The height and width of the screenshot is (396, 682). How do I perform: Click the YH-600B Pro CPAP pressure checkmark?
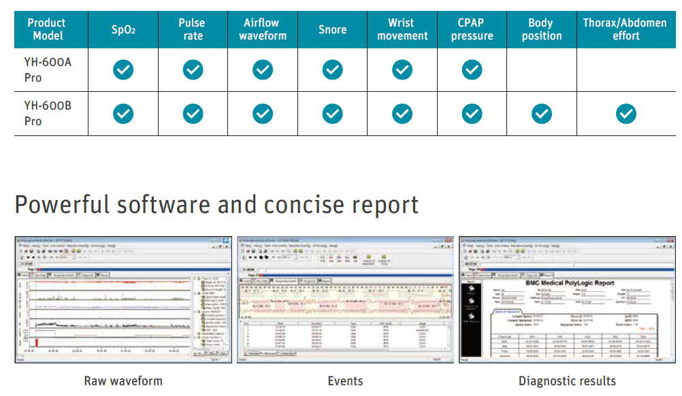472,114
